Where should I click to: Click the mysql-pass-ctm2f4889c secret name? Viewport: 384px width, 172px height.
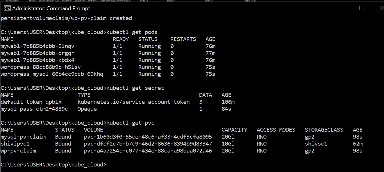click(34, 109)
